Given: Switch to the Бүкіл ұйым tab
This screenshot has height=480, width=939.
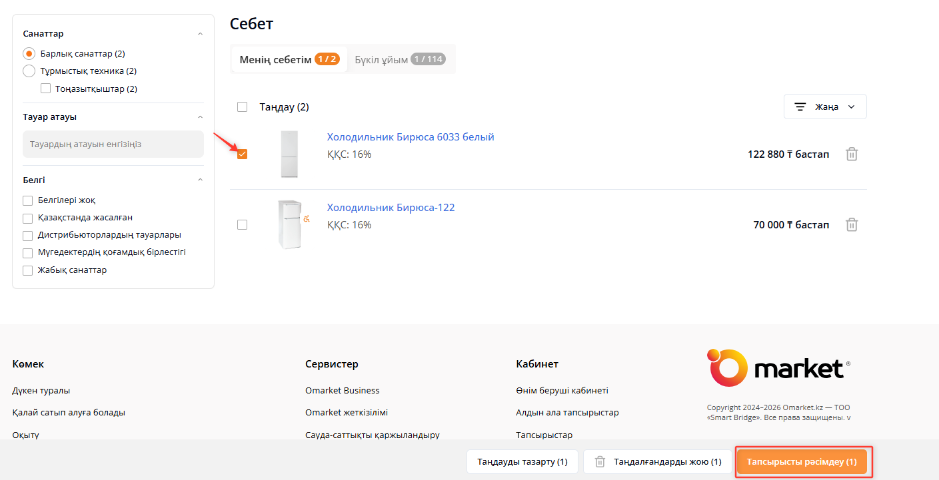Looking at the screenshot, I should (400, 59).
